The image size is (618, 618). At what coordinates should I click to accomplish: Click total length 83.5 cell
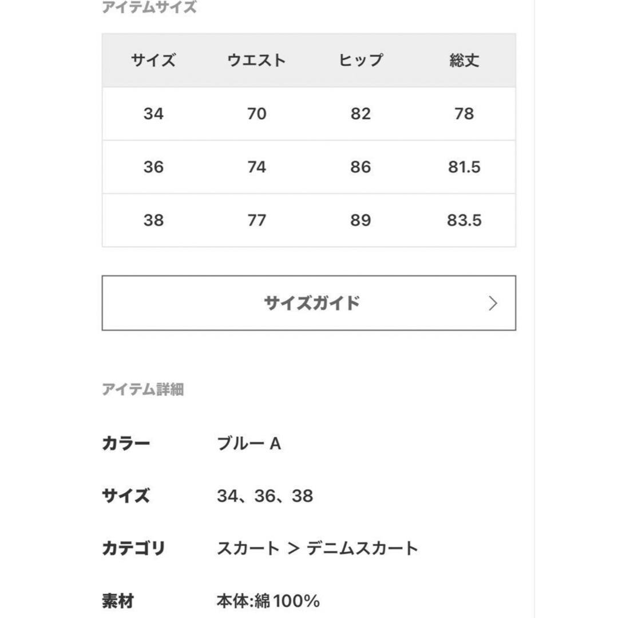click(464, 220)
